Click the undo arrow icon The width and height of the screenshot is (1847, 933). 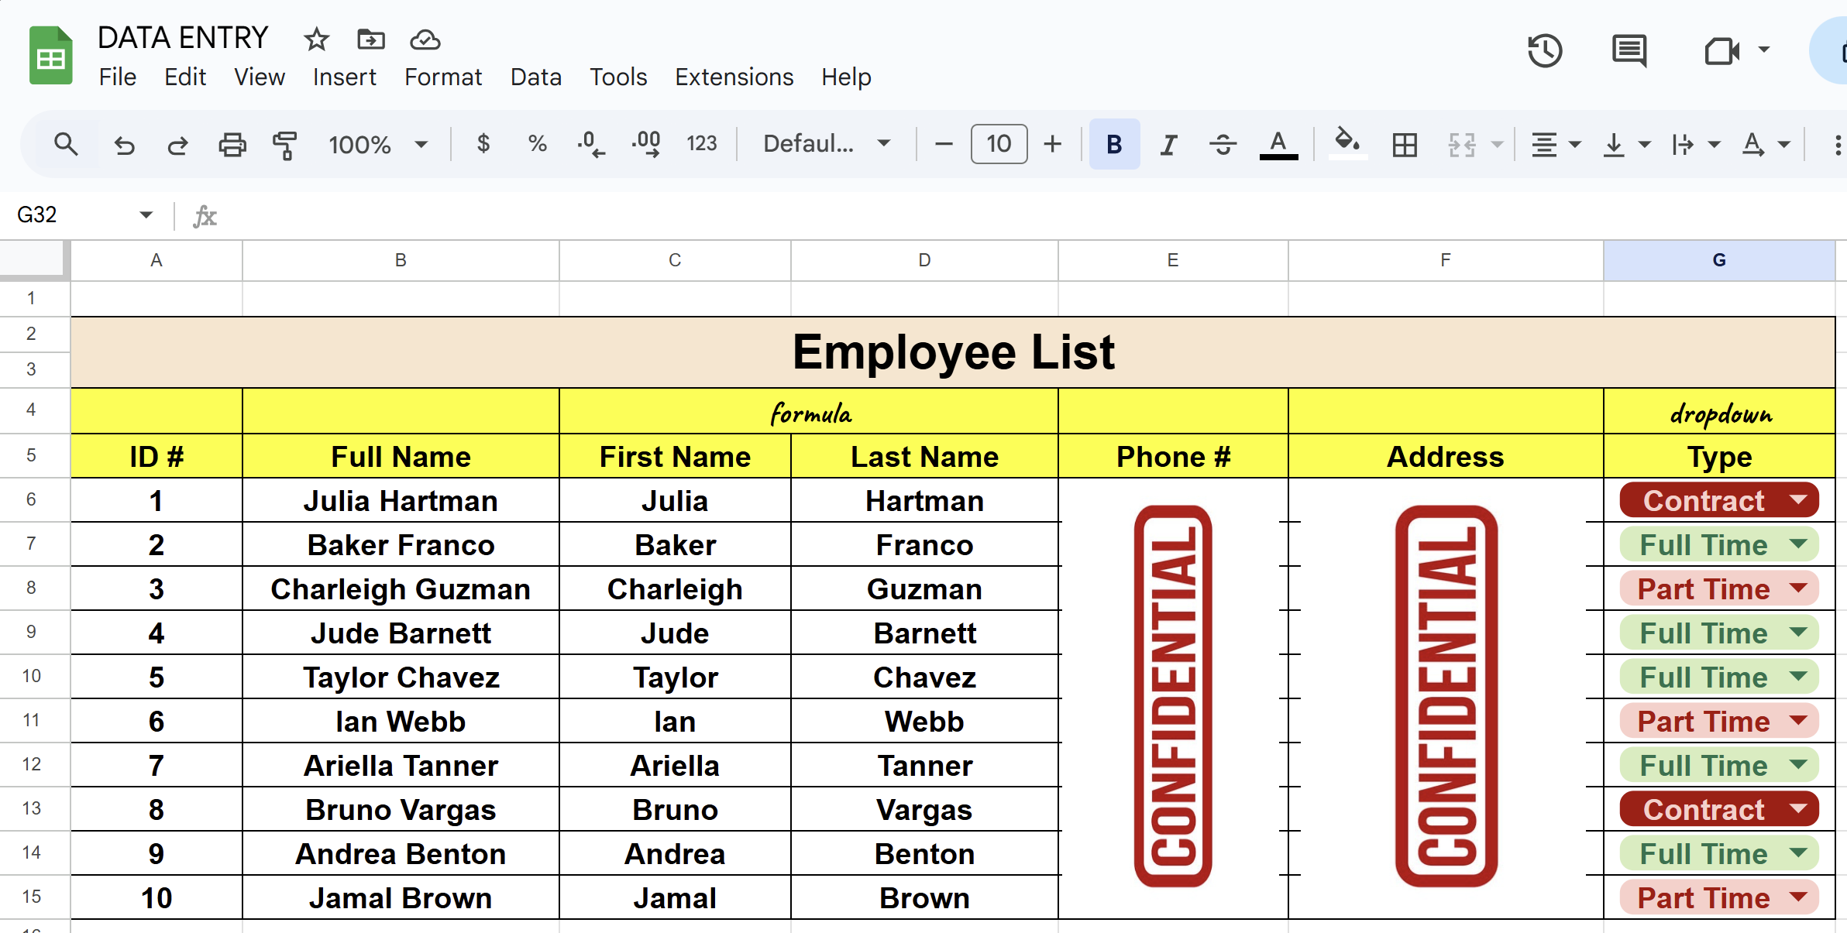124,145
